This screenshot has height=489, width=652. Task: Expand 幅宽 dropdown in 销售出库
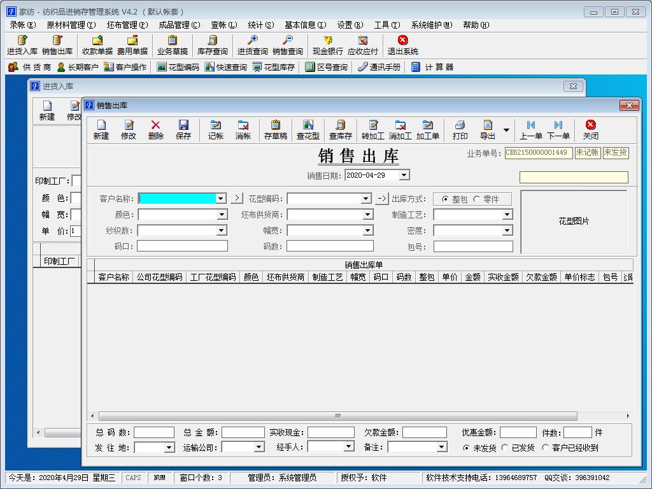[368, 230]
